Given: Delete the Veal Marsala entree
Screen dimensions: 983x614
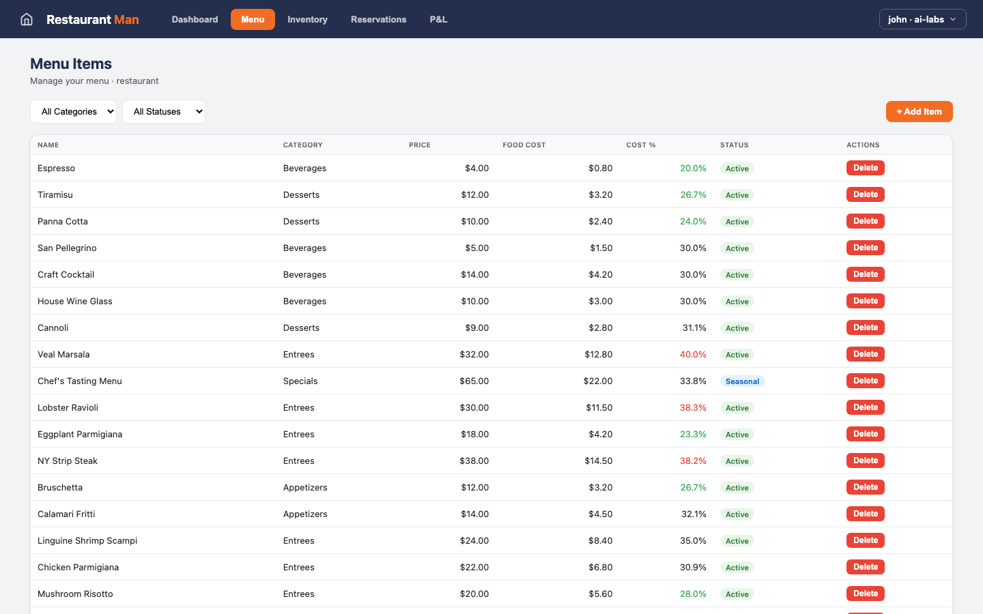Looking at the screenshot, I should coord(865,353).
